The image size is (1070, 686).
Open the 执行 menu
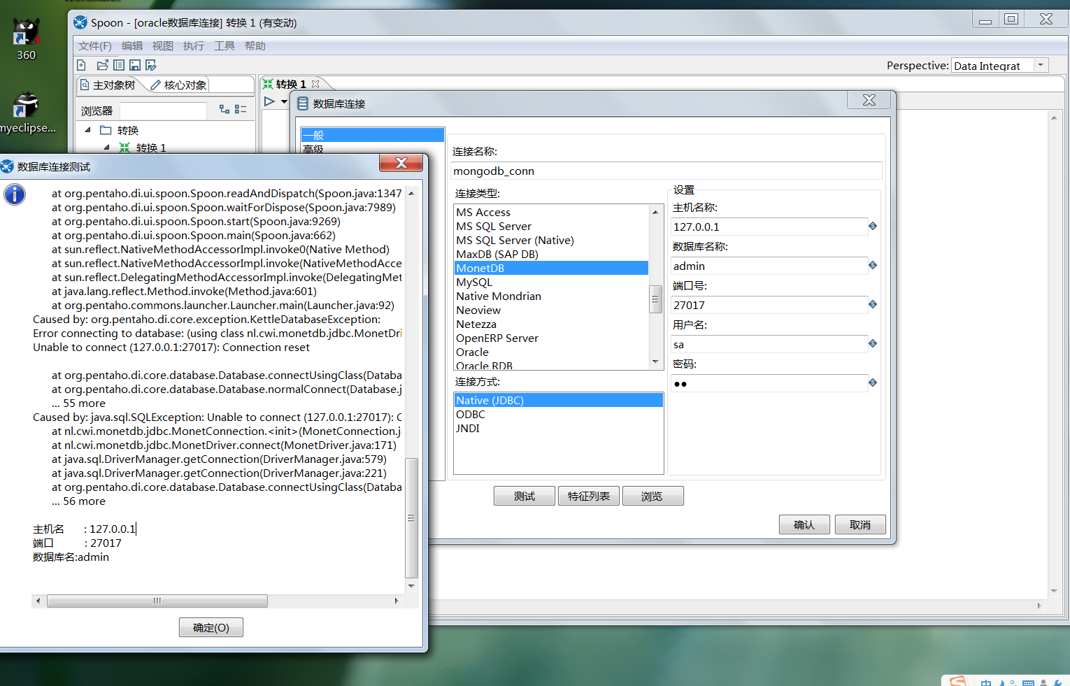coord(194,46)
